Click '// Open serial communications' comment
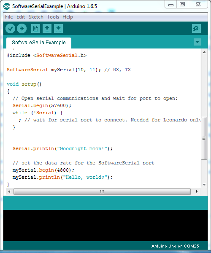The width and height of the screenshot is (211, 253). click(95, 98)
